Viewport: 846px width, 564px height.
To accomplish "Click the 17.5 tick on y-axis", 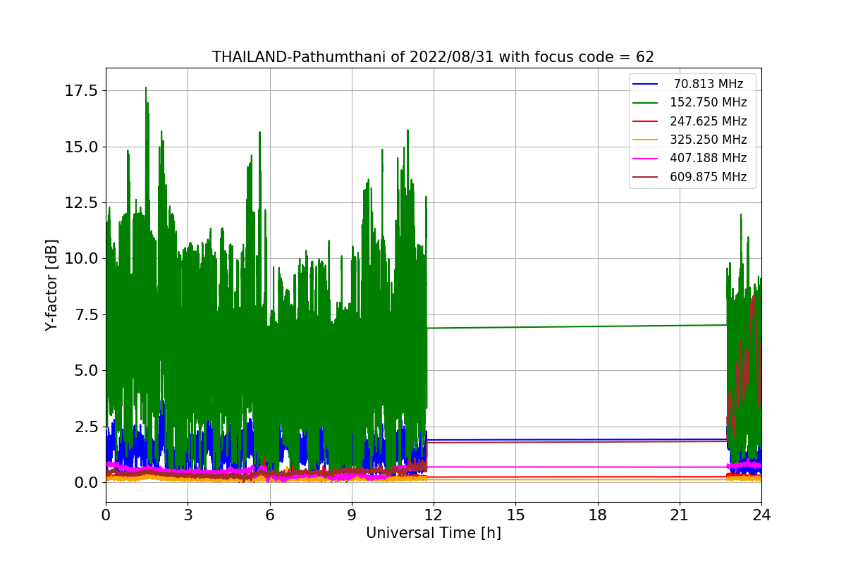I will [82, 91].
